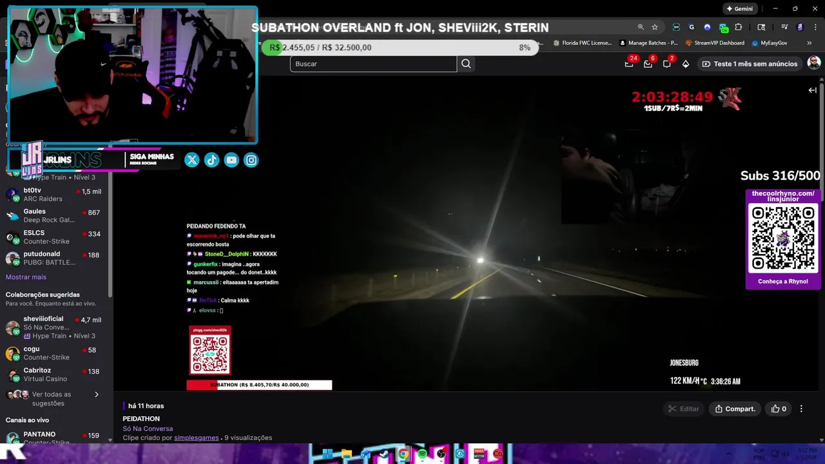The image size is (825, 464).
Task: Click the Gemini button
Action: [739, 9]
